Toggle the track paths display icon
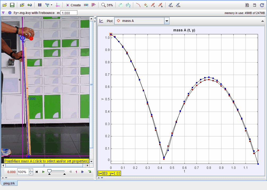The image size is (267, 190). click(138, 5)
